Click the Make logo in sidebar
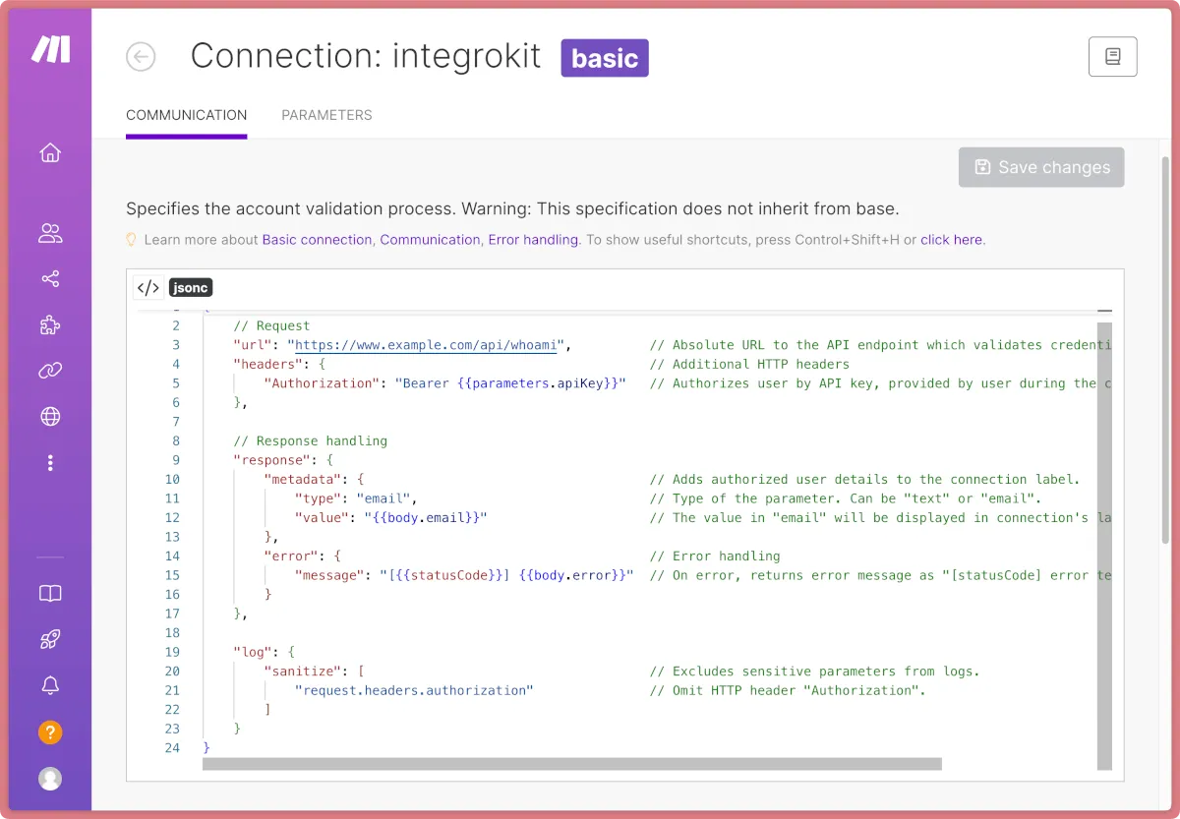The height and width of the screenshot is (819, 1180). (49, 49)
